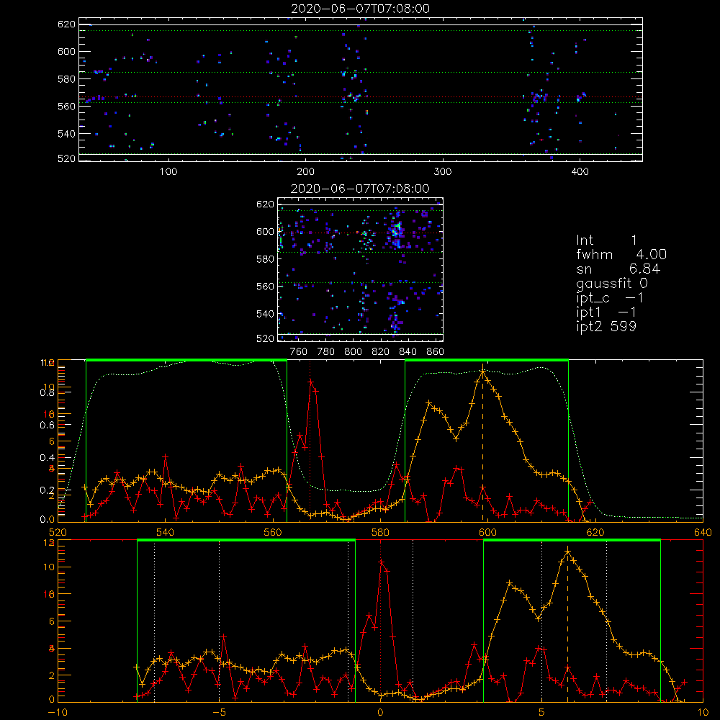The image size is (720, 720).
Task: Click y-axis label 540 on top plot
Action: 66,134
